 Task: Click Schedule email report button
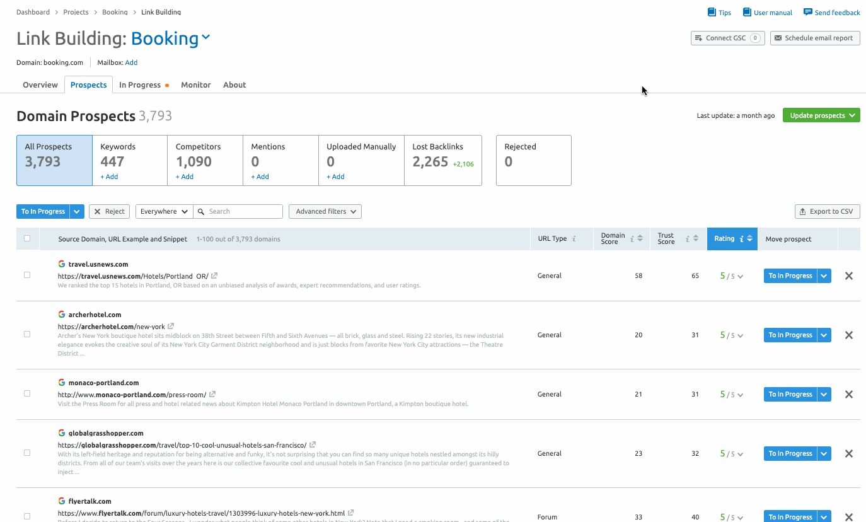click(815, 38)
